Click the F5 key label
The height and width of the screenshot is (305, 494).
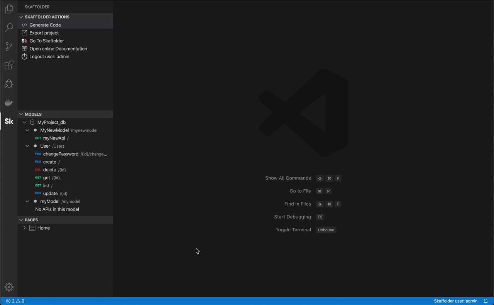tap(320, 217)
